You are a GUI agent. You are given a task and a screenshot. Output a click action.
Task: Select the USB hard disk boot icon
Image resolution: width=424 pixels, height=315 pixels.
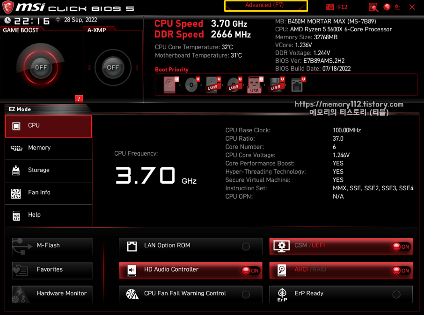tap(213, 85)
